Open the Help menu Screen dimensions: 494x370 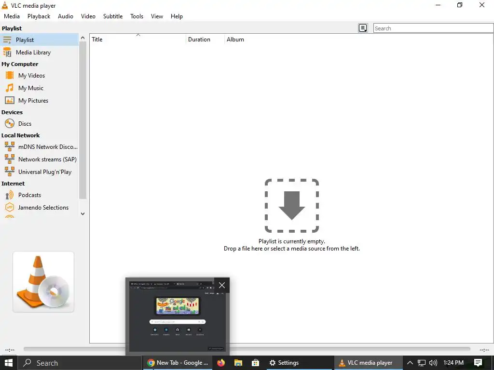coord(177,16)
